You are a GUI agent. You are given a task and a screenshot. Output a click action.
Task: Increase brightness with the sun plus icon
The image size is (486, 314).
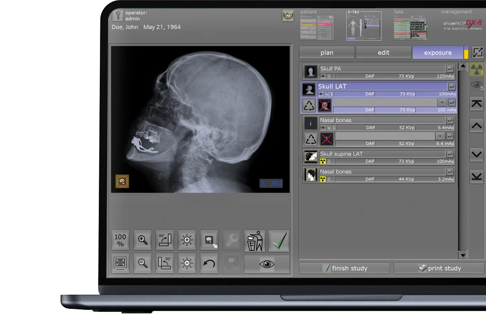tap(187, 240)
